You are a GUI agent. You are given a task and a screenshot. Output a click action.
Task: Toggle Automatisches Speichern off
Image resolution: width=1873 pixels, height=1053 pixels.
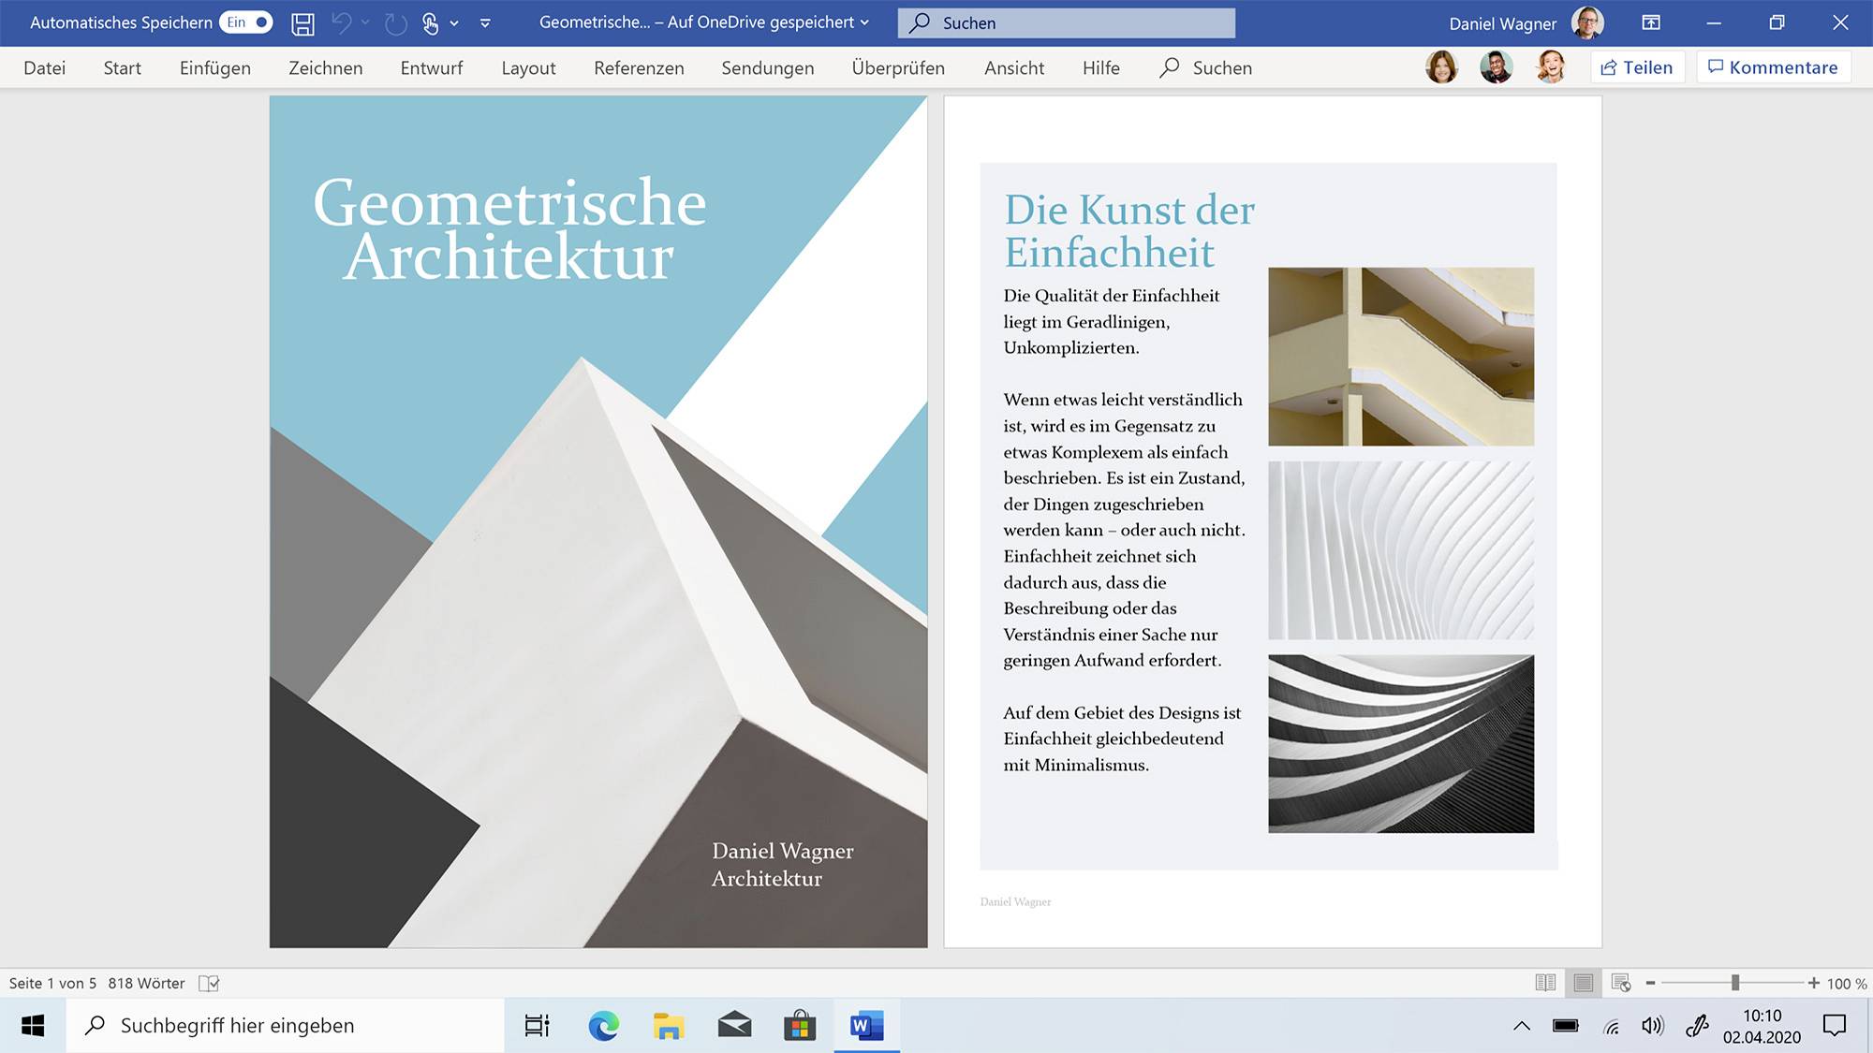246,22
